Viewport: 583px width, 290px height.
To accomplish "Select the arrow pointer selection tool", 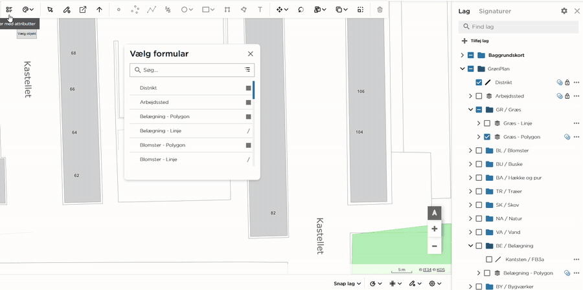I will click(x=50, y=10).
